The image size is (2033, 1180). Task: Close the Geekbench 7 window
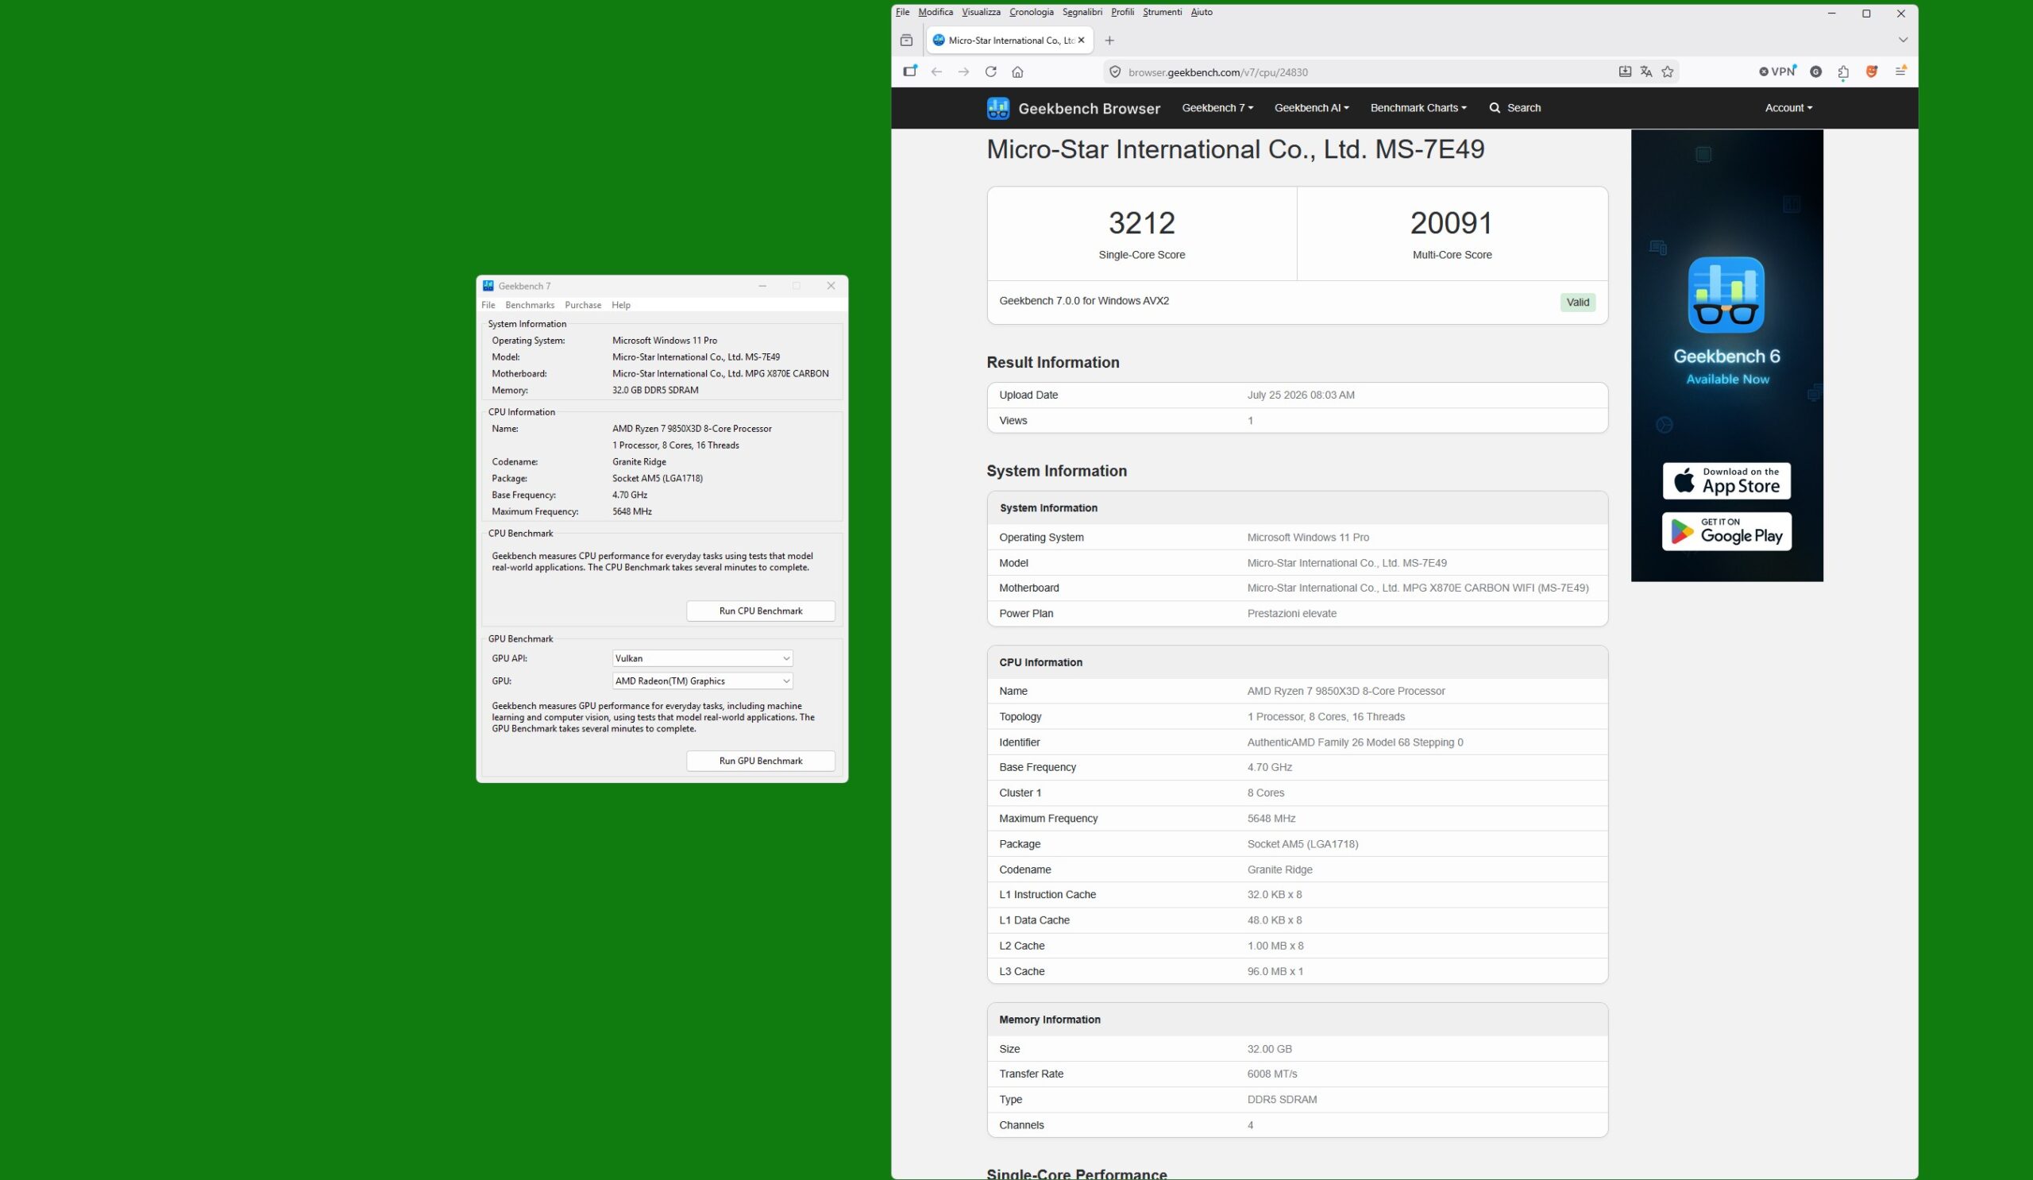pos(830,286)
